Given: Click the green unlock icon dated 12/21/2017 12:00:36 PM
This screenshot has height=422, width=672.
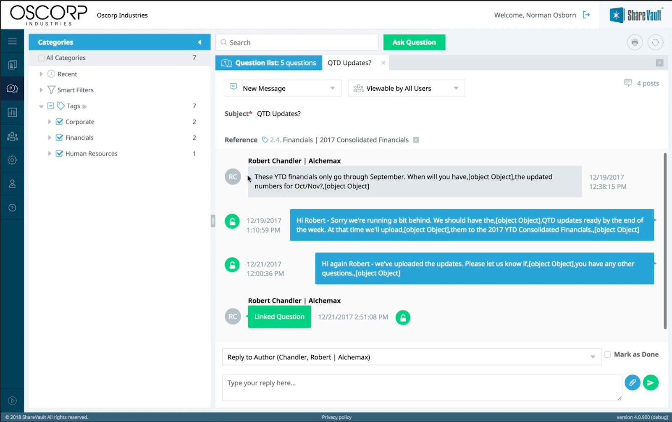Looking at the screenshot, I should coord(232,265).
